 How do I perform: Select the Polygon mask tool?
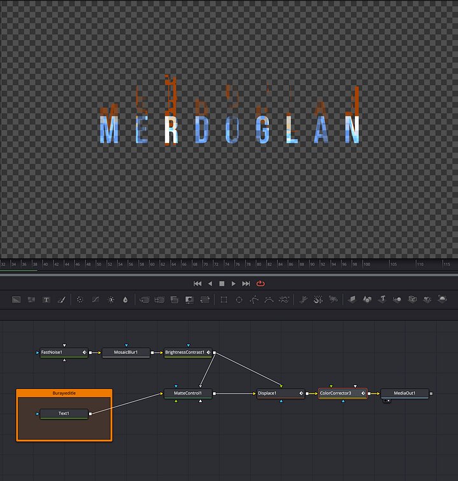click(x=254, y=300)
